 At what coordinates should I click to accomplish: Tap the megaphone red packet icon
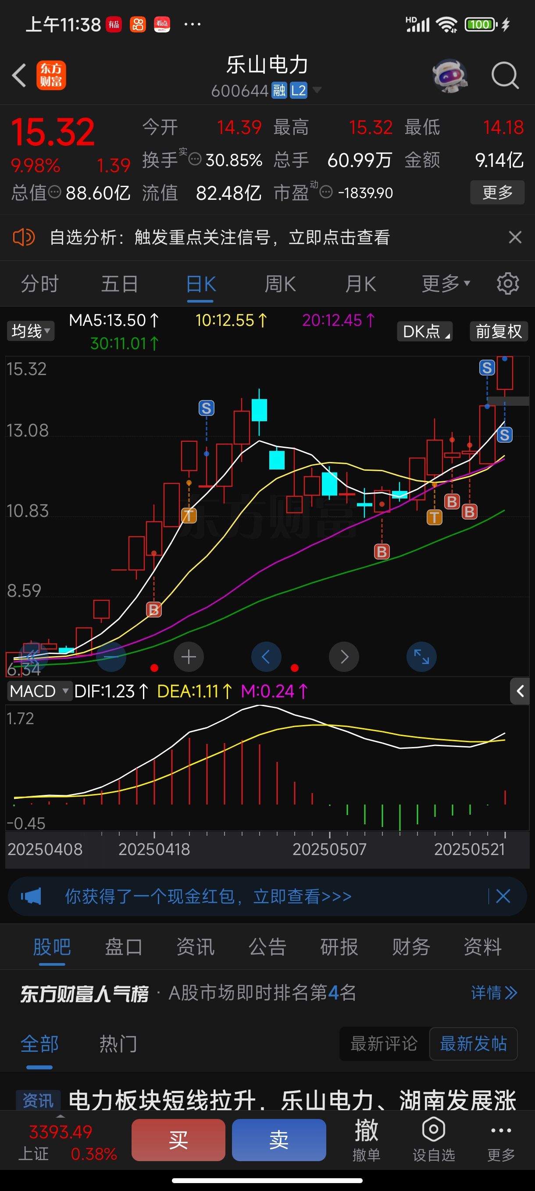coord(31,896)
